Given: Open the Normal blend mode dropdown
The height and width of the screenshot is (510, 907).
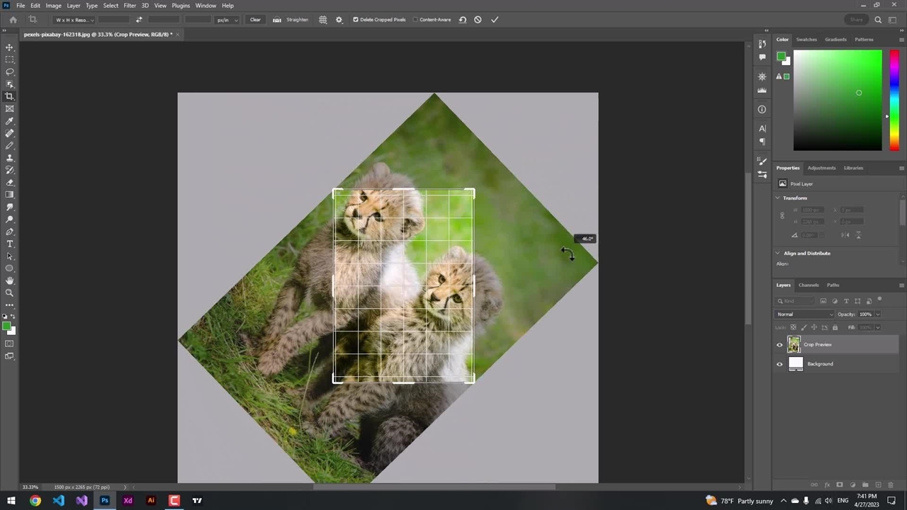Looking at the screenshot, I should coord(805,314).
